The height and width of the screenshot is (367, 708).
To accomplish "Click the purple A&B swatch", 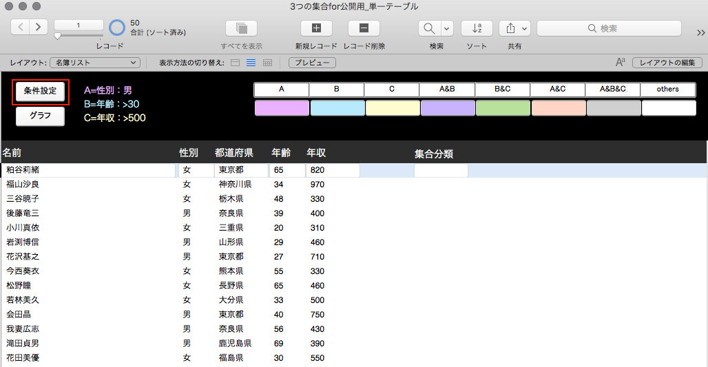I will click(448, 108).
